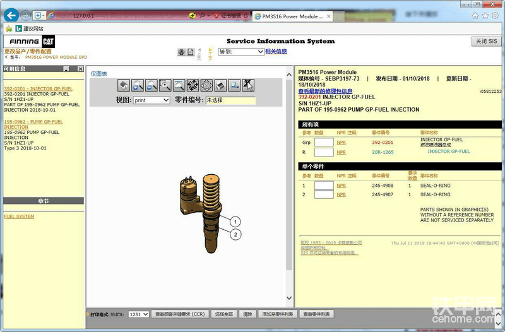Click the graphic pane scroll down arrow
505x332 pixels.
[x=289, y=298]
